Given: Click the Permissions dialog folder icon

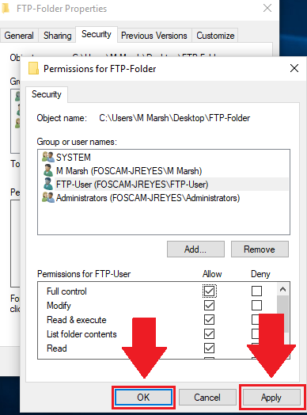Looking at the screenshot, I should [x=33, y=69].
